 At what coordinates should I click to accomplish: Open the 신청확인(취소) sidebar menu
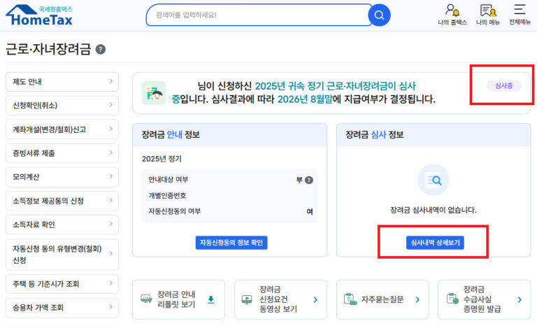click(62, 105)
